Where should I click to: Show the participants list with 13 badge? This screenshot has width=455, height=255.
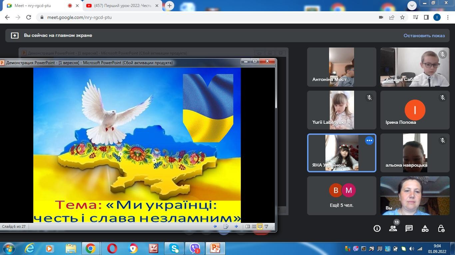click(393, 228)
